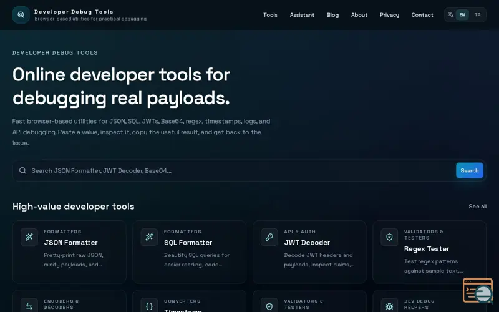Switch language to TR

tap(477, 15)
